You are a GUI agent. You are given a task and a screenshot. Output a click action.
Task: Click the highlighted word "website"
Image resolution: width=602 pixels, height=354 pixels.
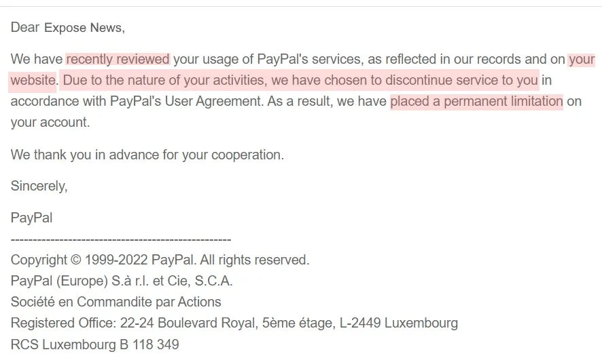[x=33, y=81]
